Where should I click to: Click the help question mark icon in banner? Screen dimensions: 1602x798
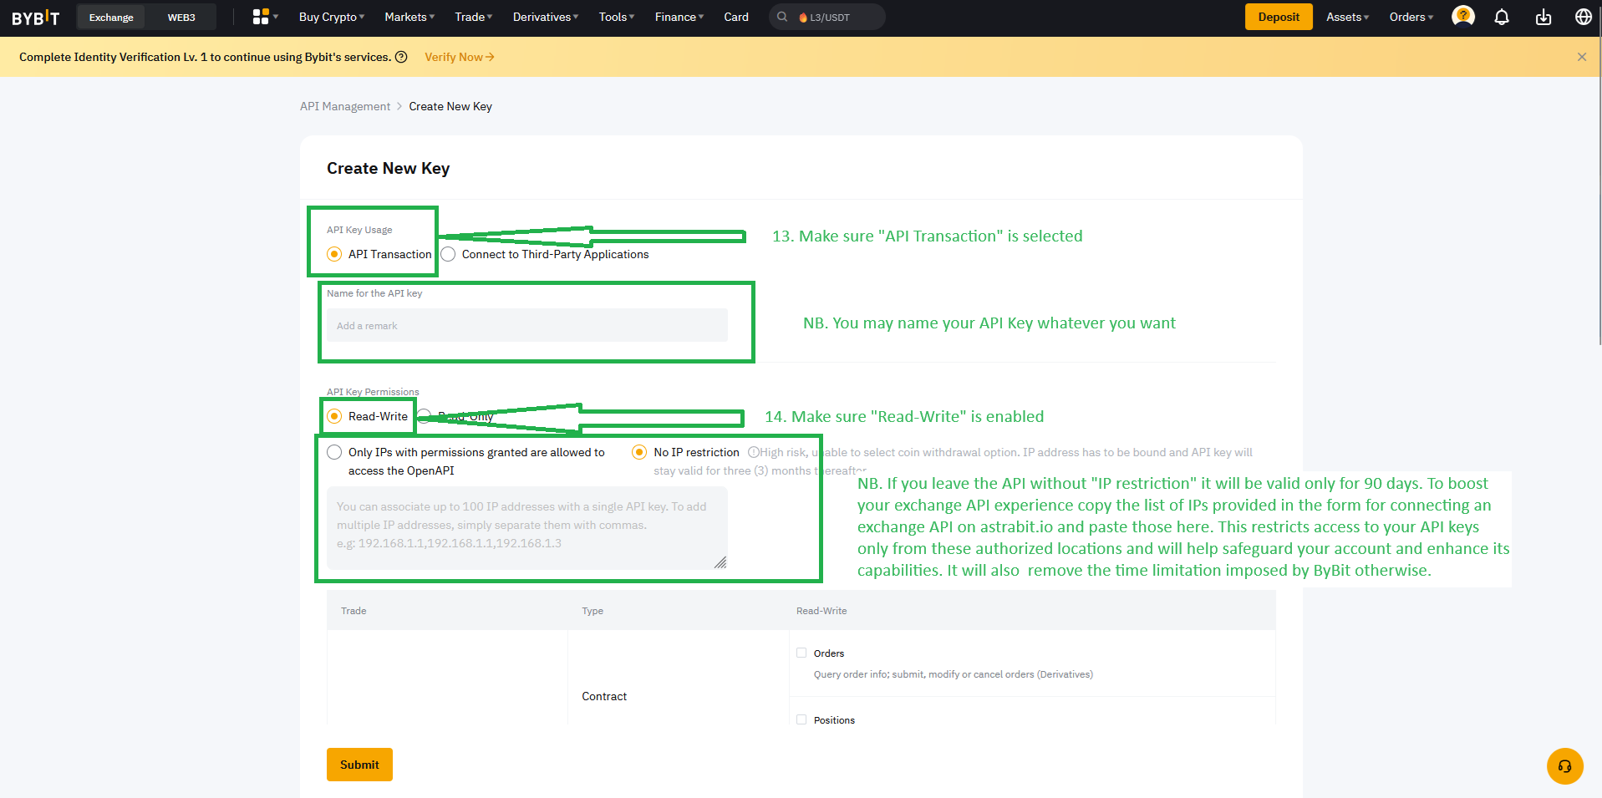point(401,57)
